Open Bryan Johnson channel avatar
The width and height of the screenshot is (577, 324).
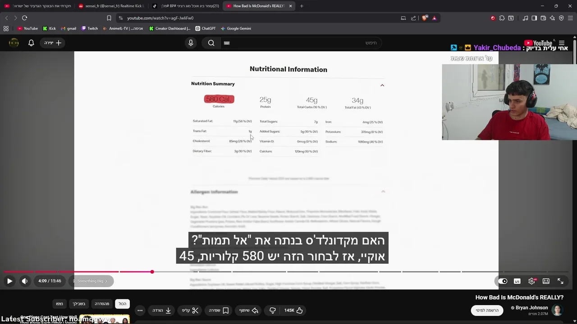click(558, 310)
